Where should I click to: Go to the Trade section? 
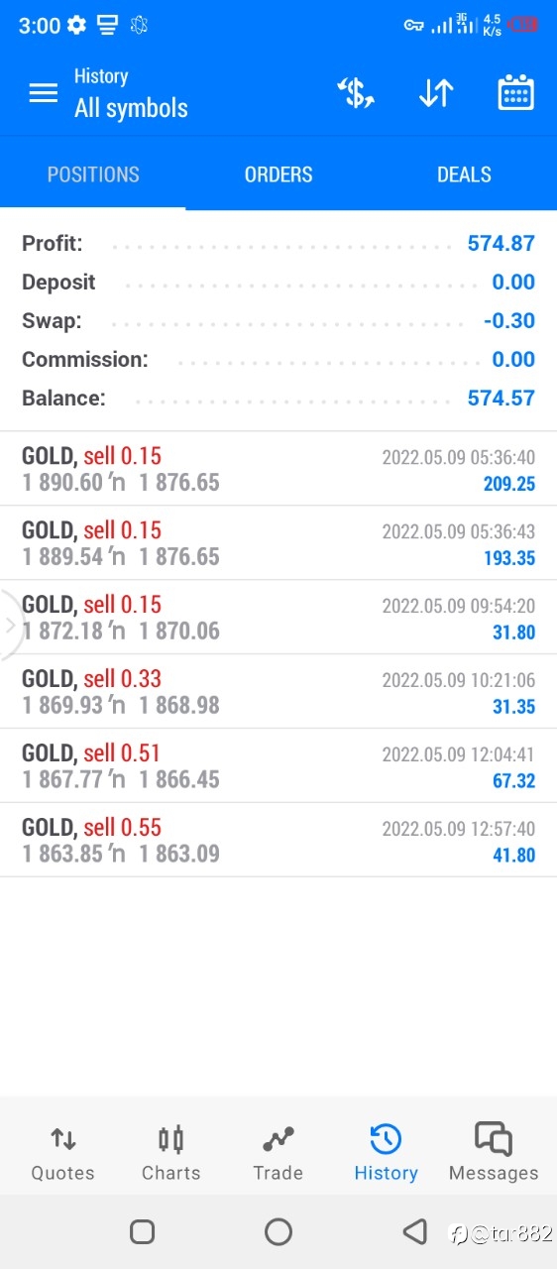[x=278, y=1153]
